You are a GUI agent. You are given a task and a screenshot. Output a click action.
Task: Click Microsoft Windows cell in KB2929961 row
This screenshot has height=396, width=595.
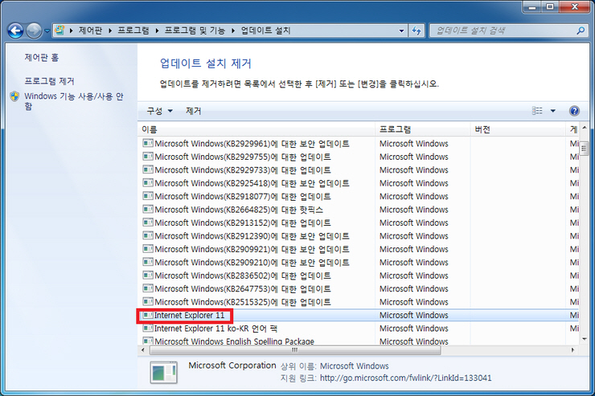pos(414,144)
